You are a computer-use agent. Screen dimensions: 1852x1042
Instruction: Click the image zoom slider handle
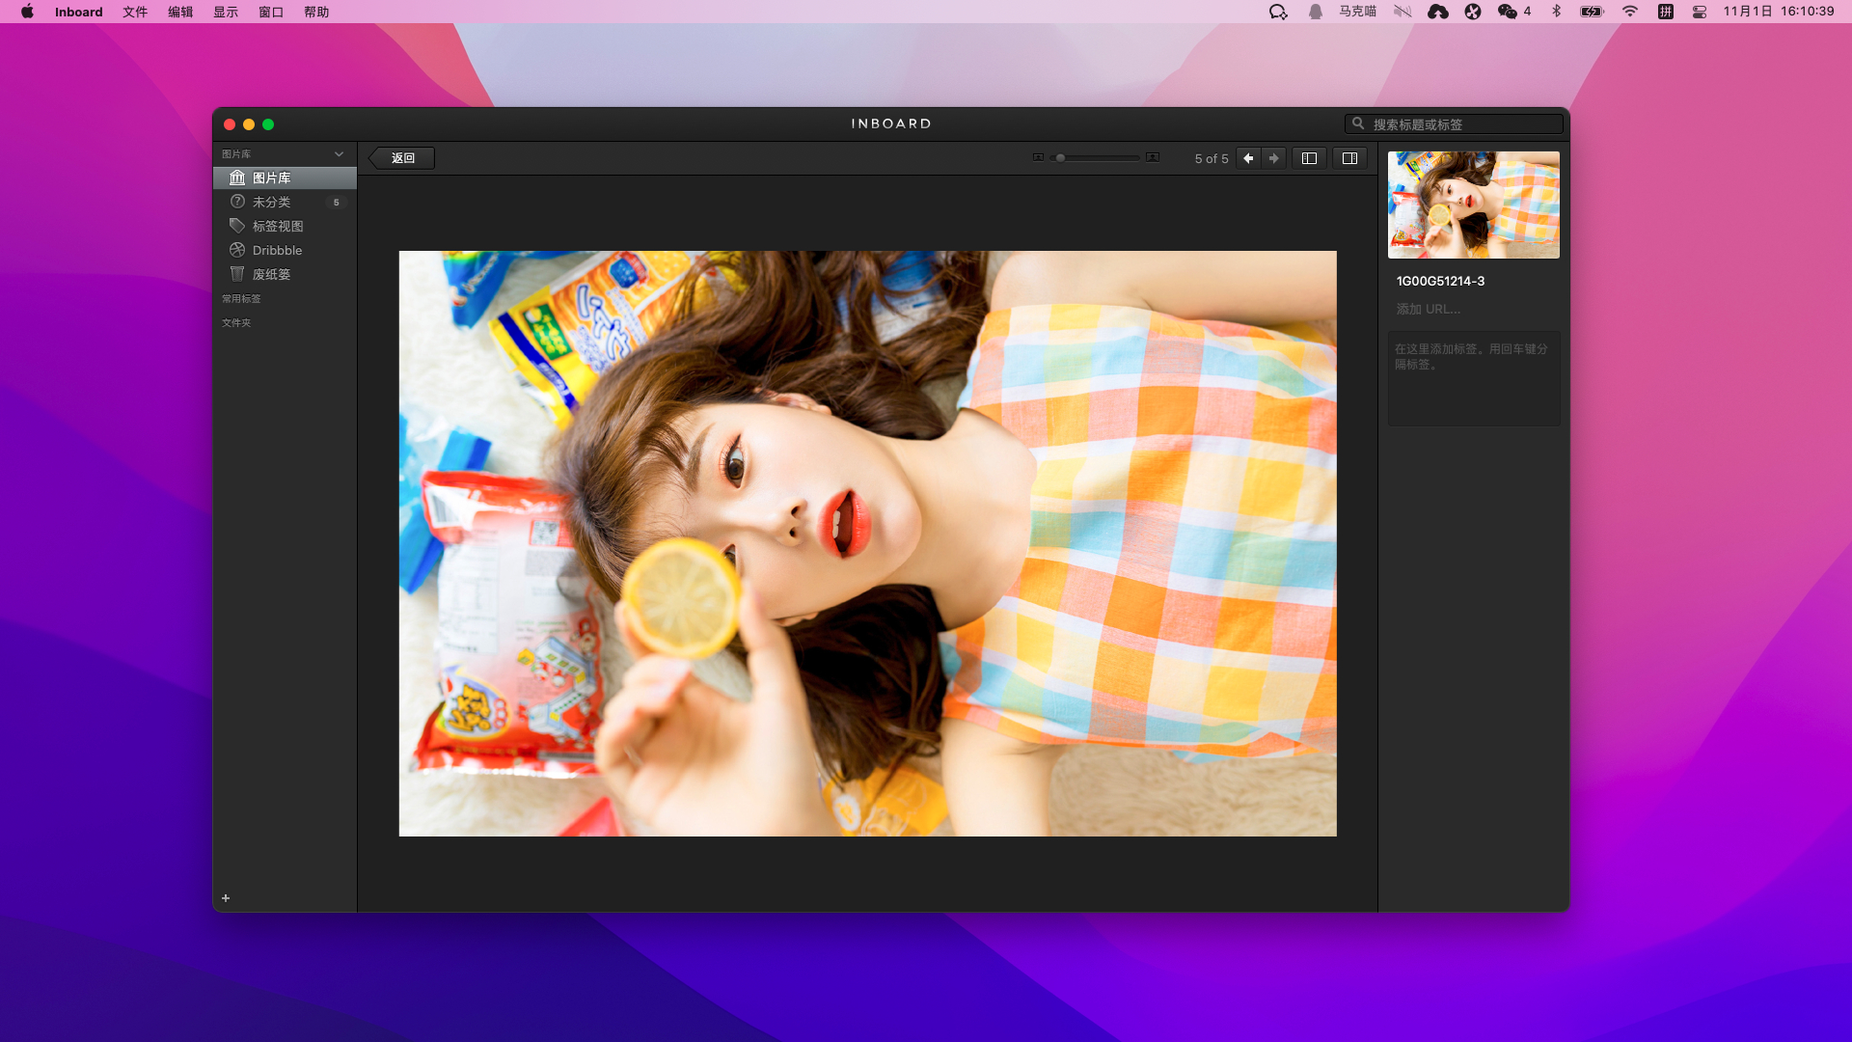[1060, 157]
